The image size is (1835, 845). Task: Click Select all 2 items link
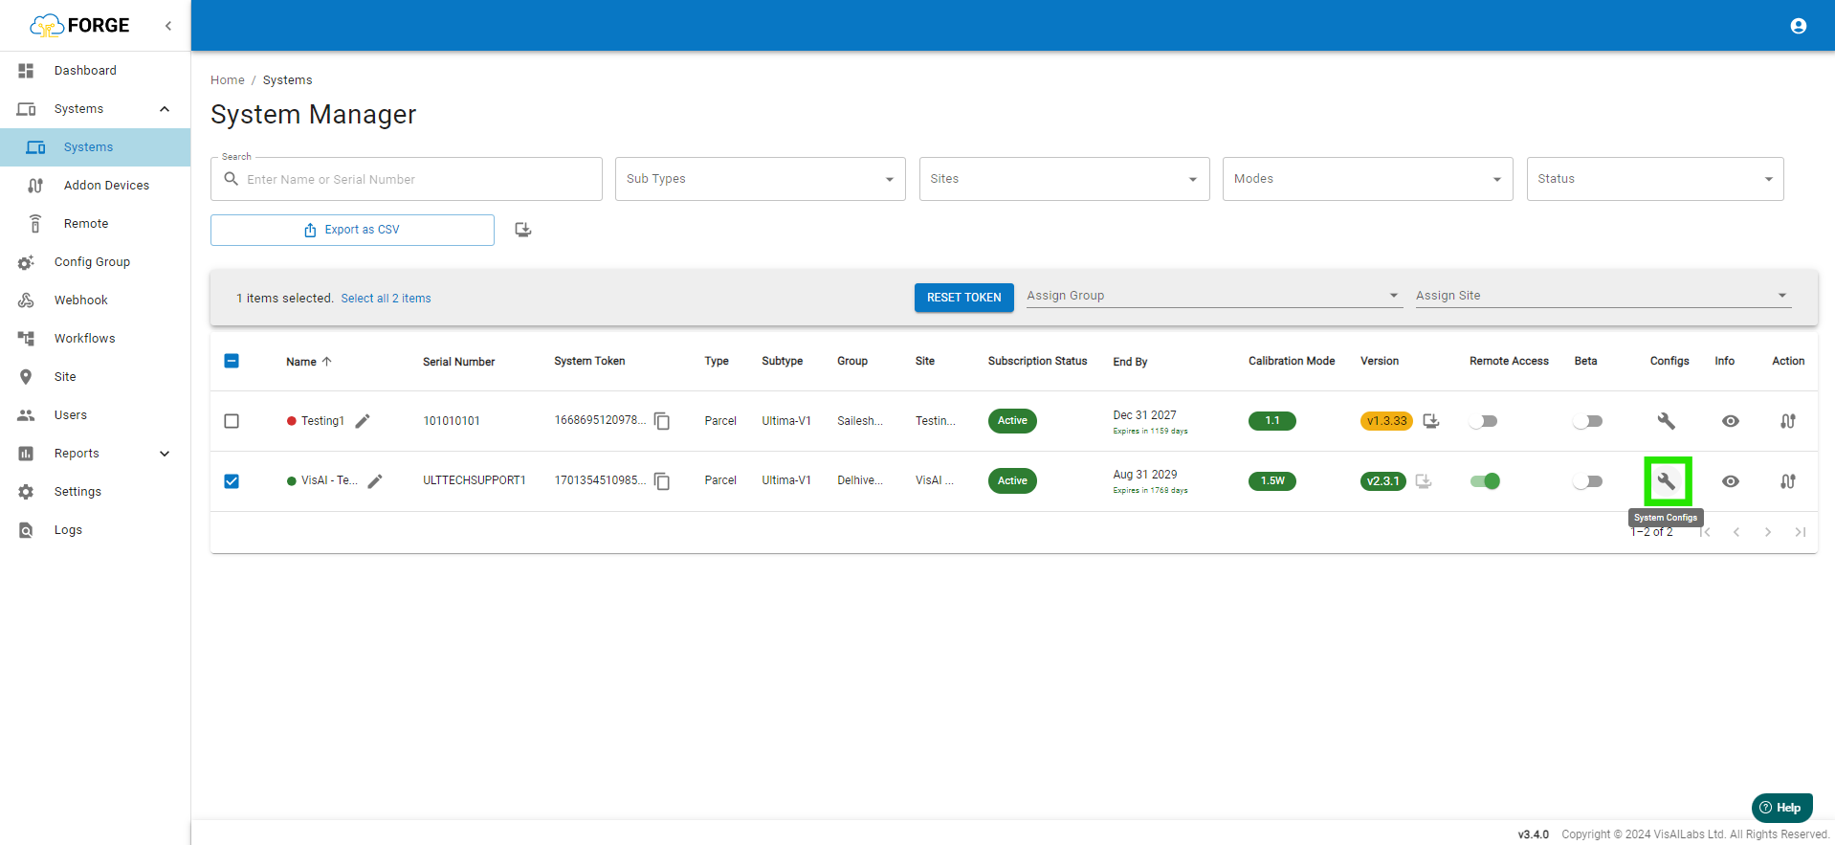(386, 299)
